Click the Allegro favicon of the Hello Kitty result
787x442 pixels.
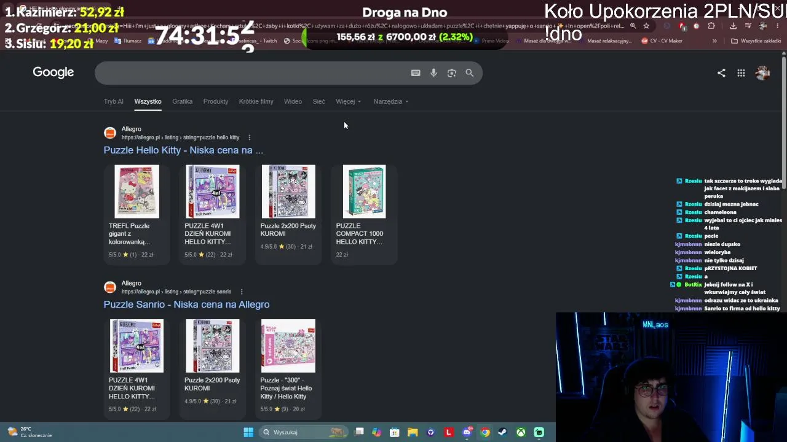[x=110, y=133]
